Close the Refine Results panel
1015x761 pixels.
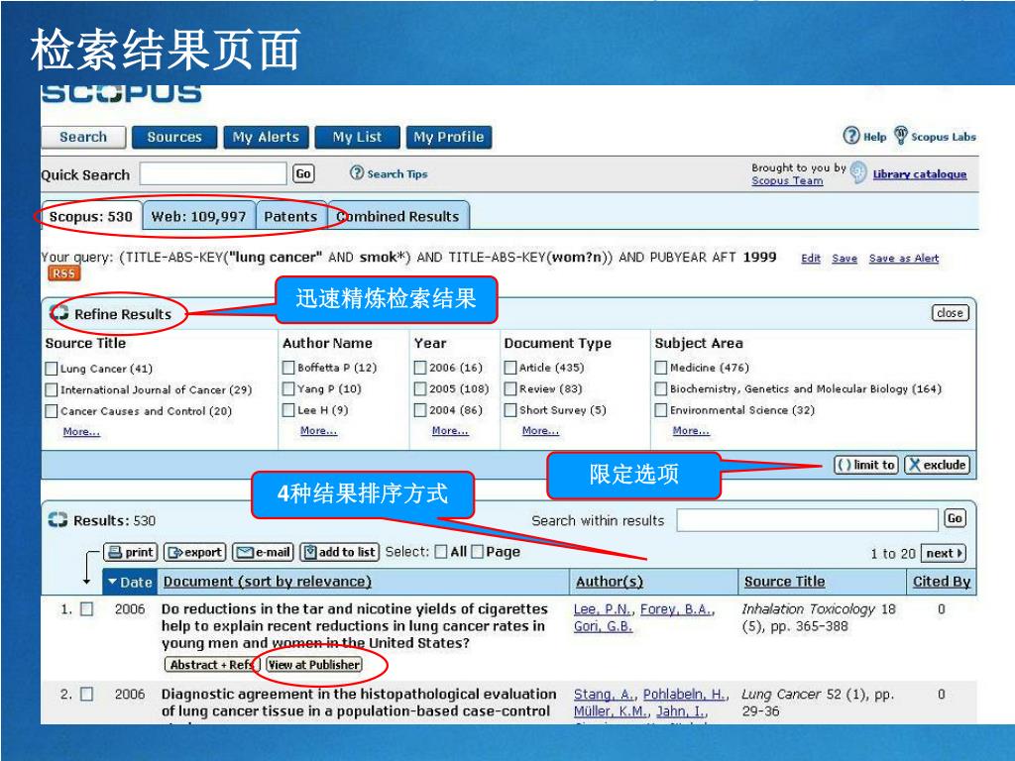coord(951,313)
